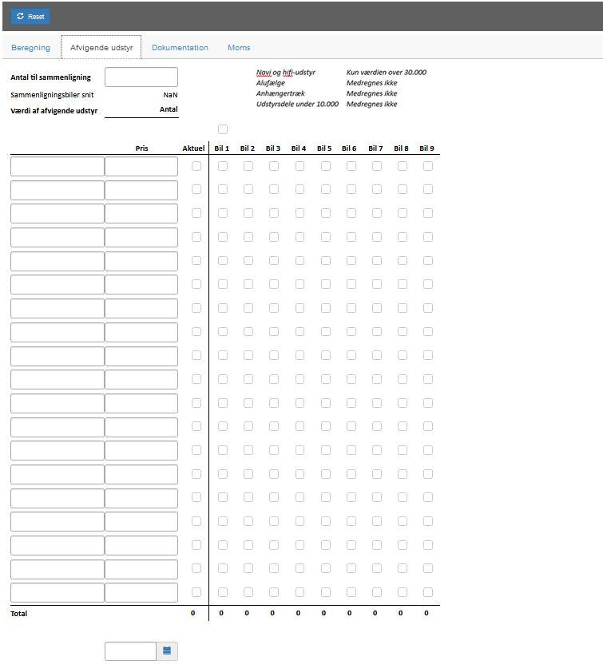Enable Bil 9 checkbox in last row
The height and width of the screenshot is (672, 603).
428,592
